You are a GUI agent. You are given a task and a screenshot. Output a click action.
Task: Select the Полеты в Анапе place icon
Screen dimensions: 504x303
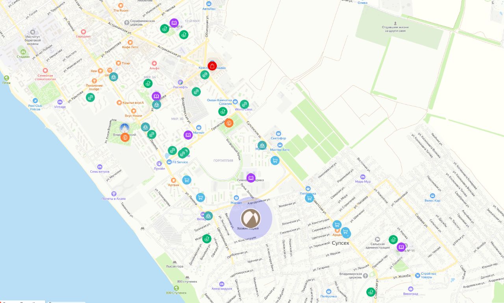point(114,194)
